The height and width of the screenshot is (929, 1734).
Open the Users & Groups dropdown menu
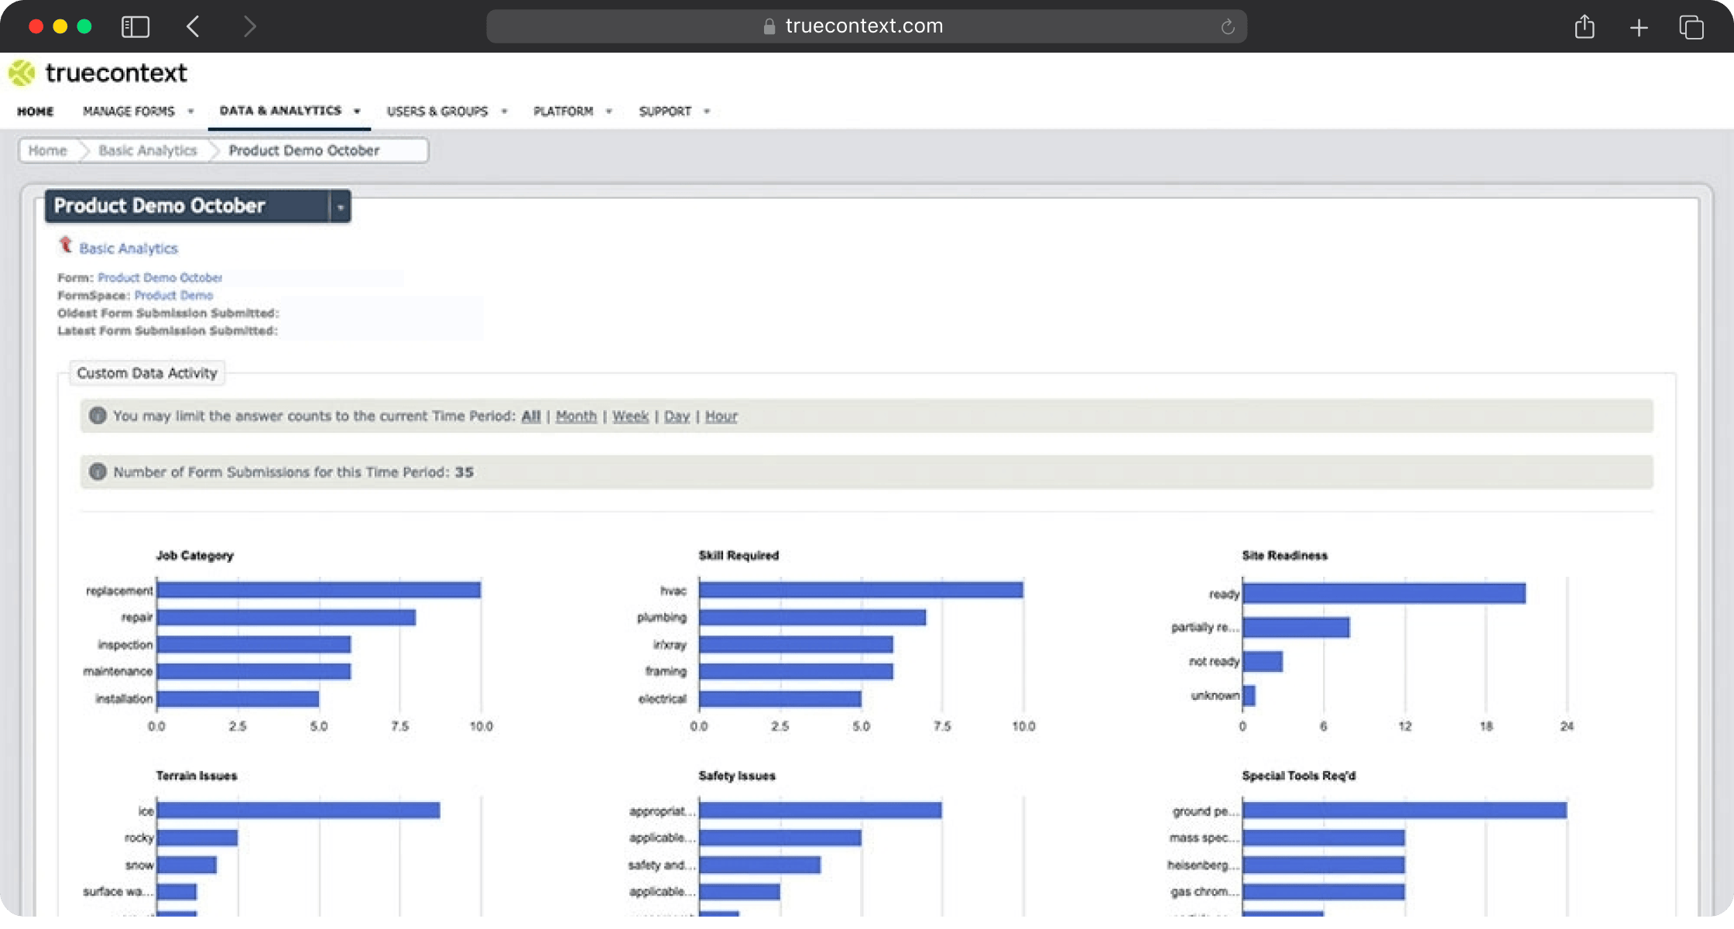[447, 111]
